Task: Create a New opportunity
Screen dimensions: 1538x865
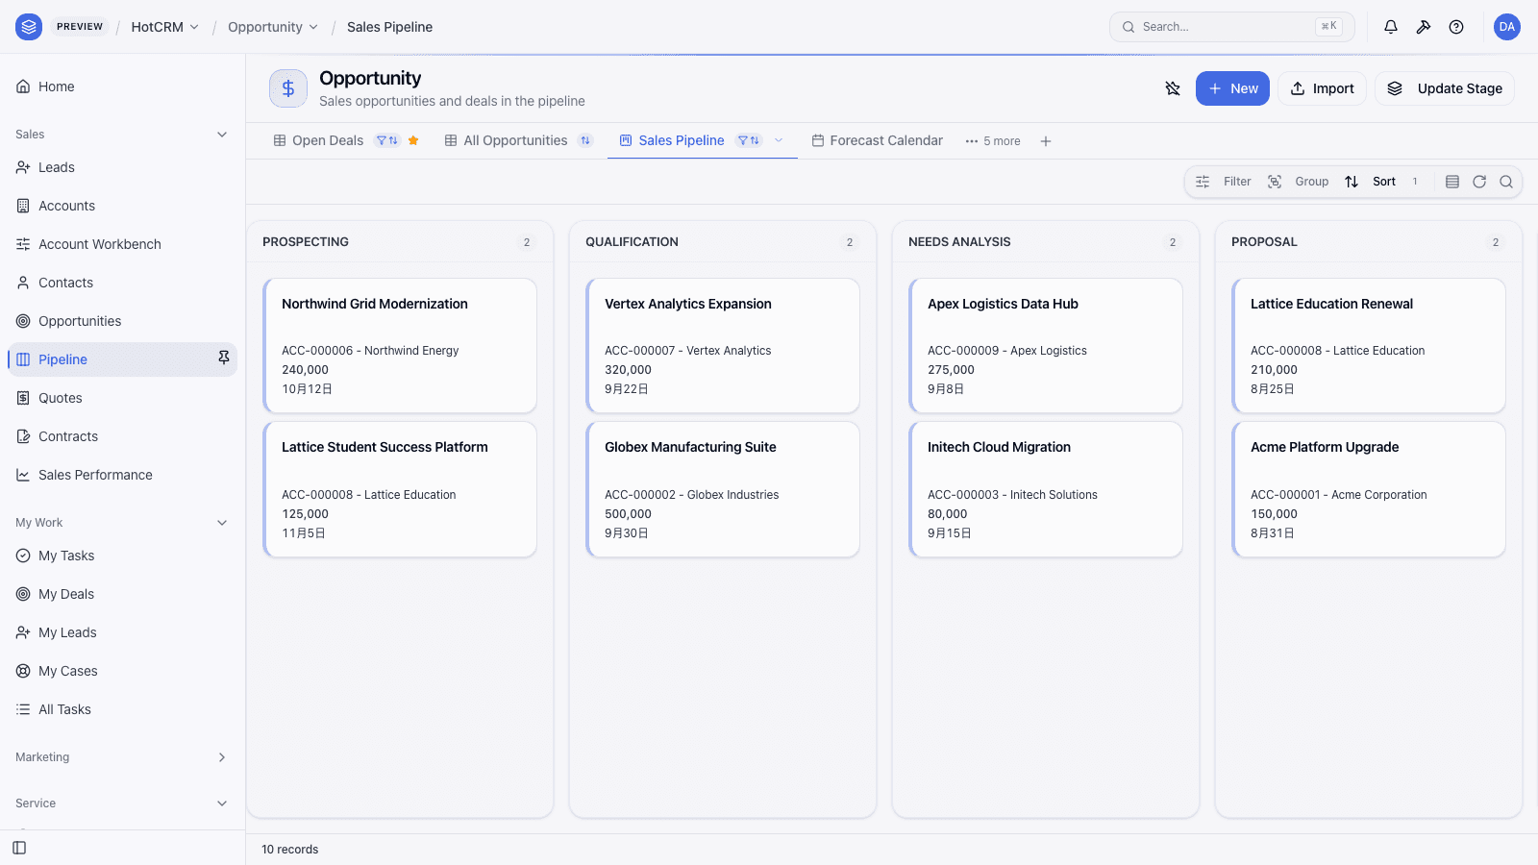Action: tap(1232, 88)
